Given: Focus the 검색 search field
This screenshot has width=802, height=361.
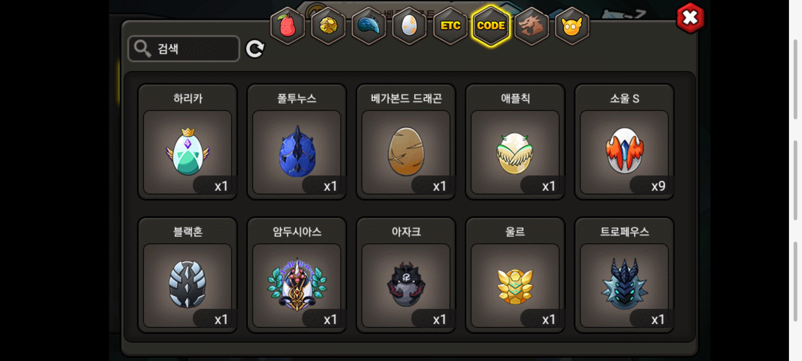Looking at the screenshot, I should pyautogui.click(x=184, y=49).
